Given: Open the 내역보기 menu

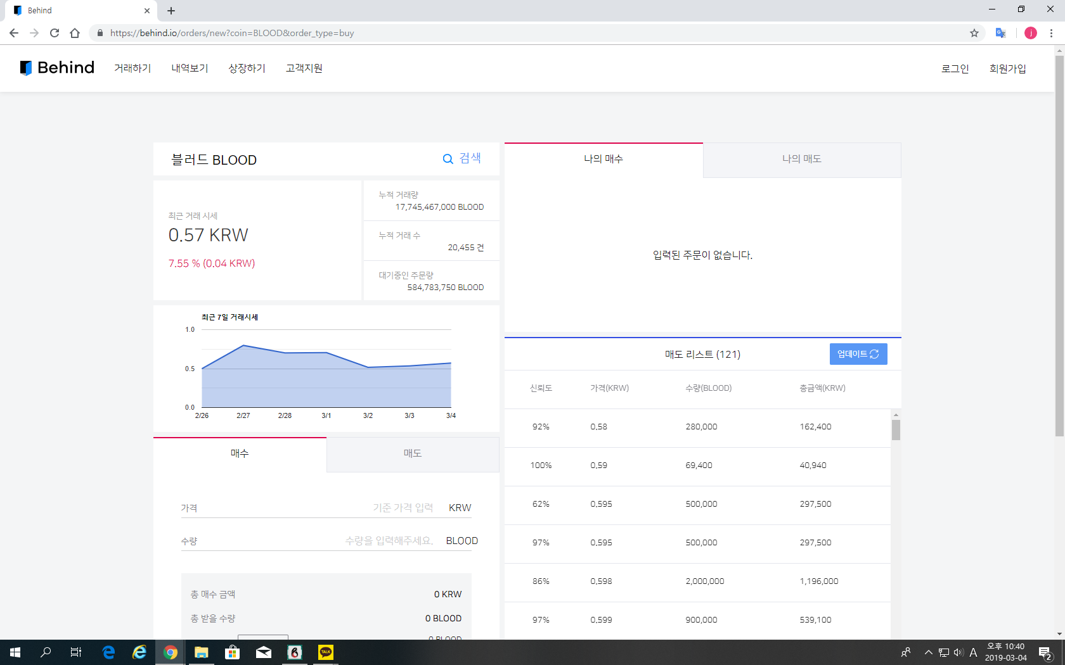Looking at the screenshot, I should pyautogui.click(x=189, y=68).
